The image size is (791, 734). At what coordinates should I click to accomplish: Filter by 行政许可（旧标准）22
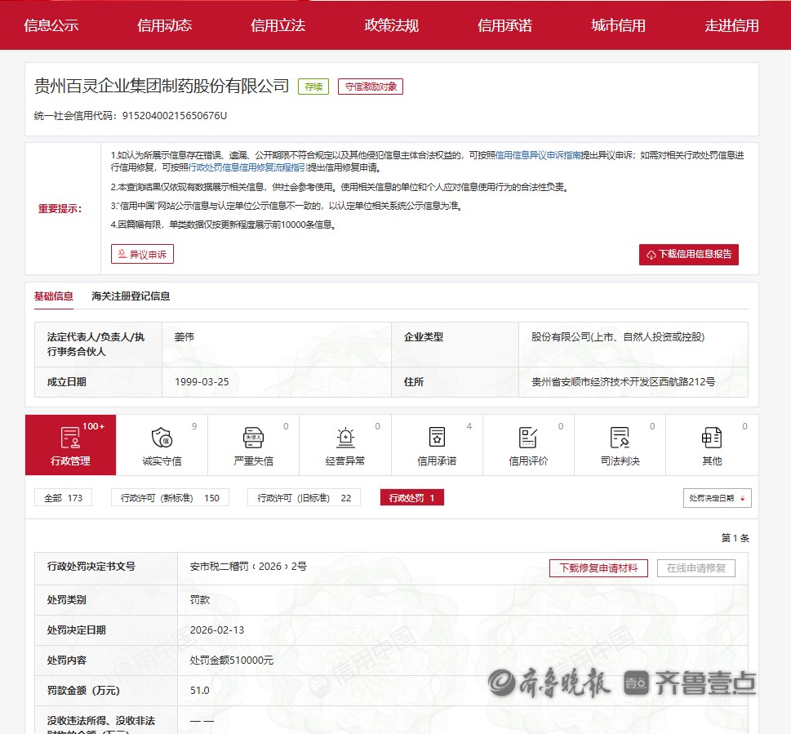tap(304, 498)
